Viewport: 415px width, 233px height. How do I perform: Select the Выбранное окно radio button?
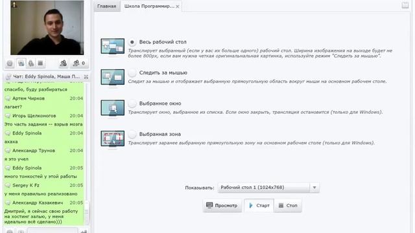pyautogui.click(x=132, y=104)
